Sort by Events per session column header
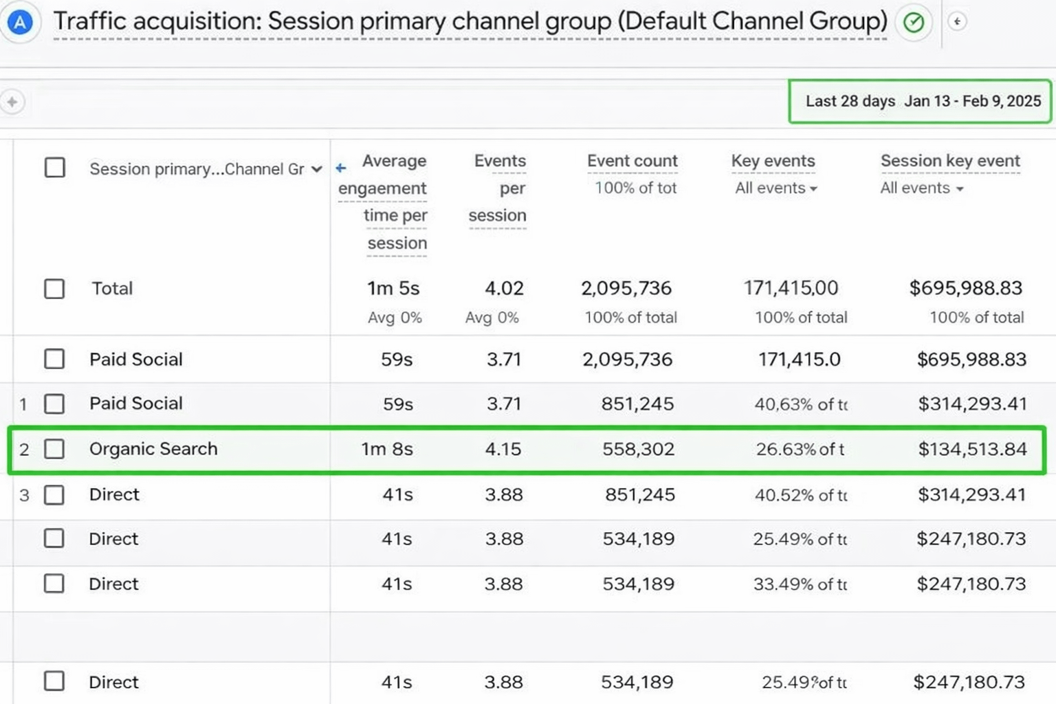The image size is (1056, 704). point(499,188)
